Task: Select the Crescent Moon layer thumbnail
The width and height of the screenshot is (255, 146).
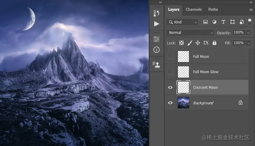Action: coord(183,87)
